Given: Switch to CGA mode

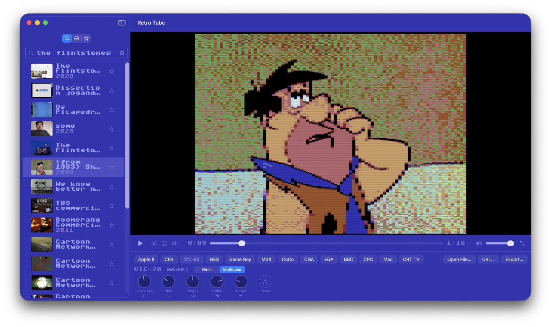Looking at the screenshot, I should [x=309, y=259].
